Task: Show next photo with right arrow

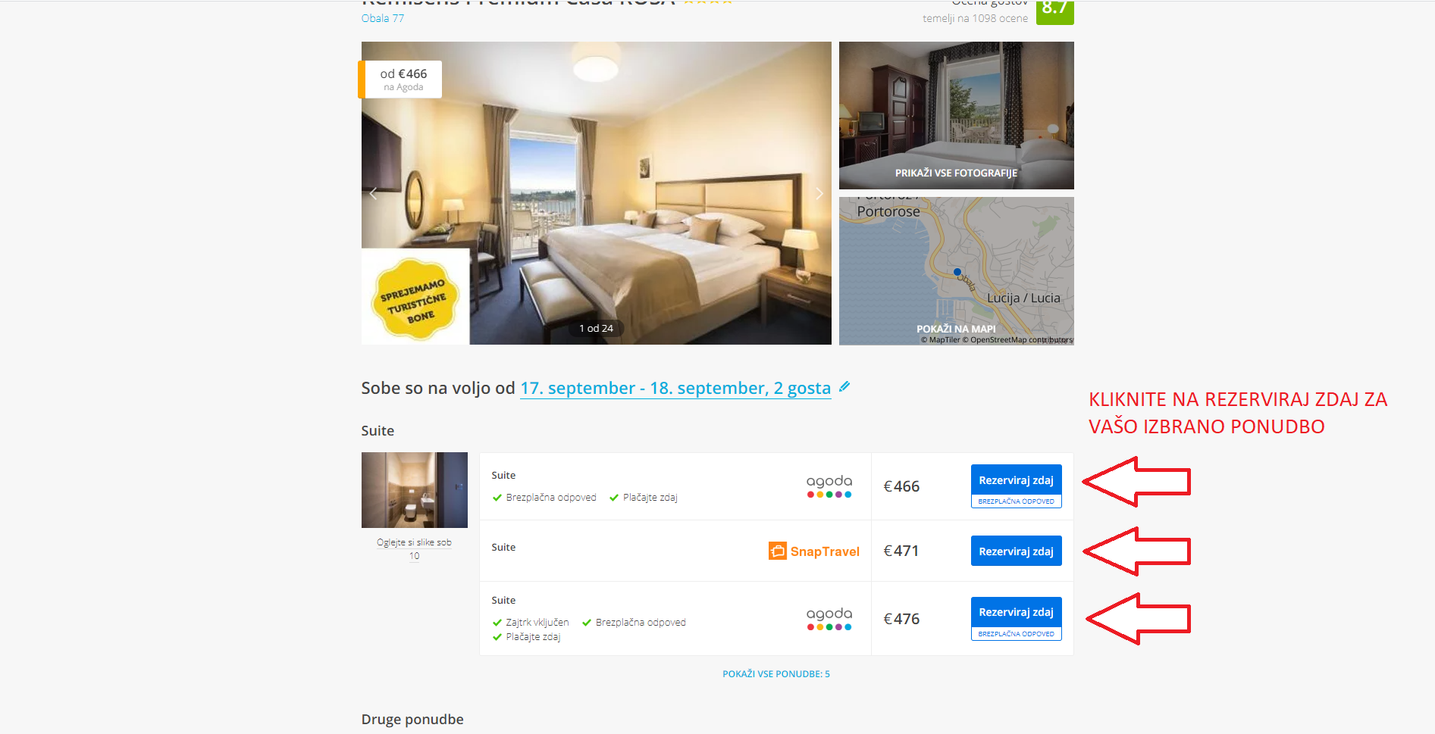Action: click(x=819, y=193)
